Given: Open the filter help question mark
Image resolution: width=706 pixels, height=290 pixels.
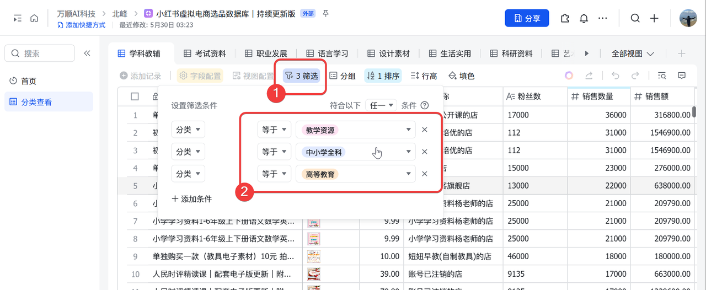Looking at the screenshot, I should tap(425, 105).
